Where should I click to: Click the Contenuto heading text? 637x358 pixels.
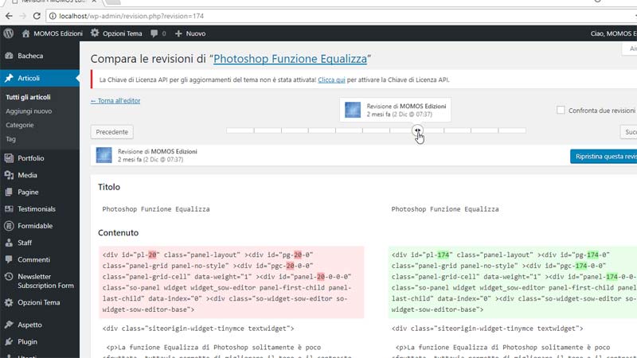click(x=118, y=232)
